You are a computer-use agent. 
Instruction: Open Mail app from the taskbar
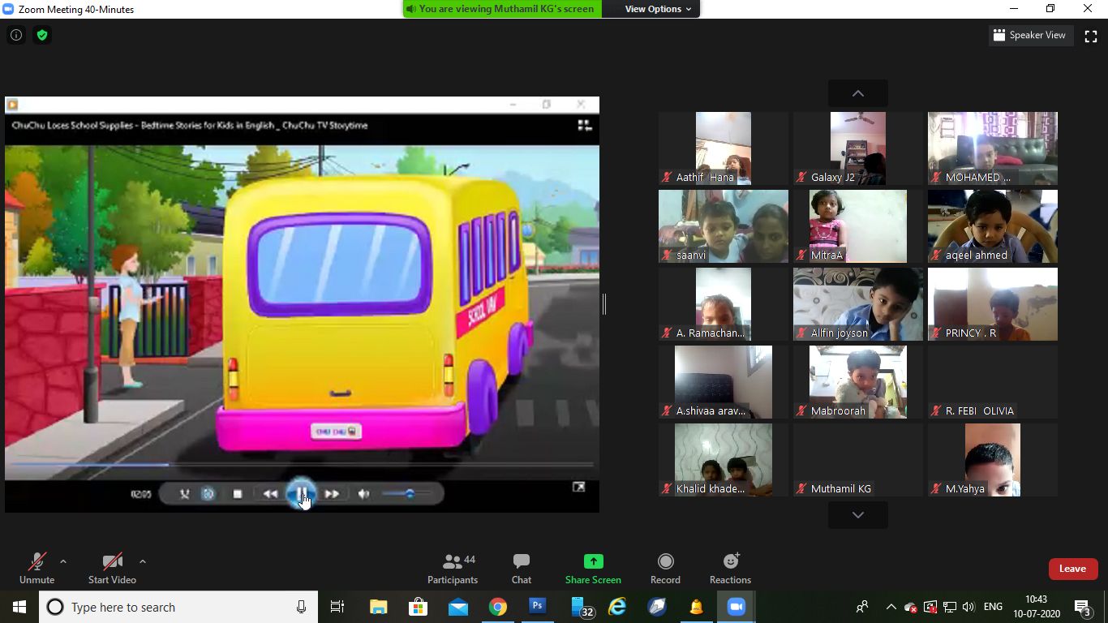coord(457,607)
